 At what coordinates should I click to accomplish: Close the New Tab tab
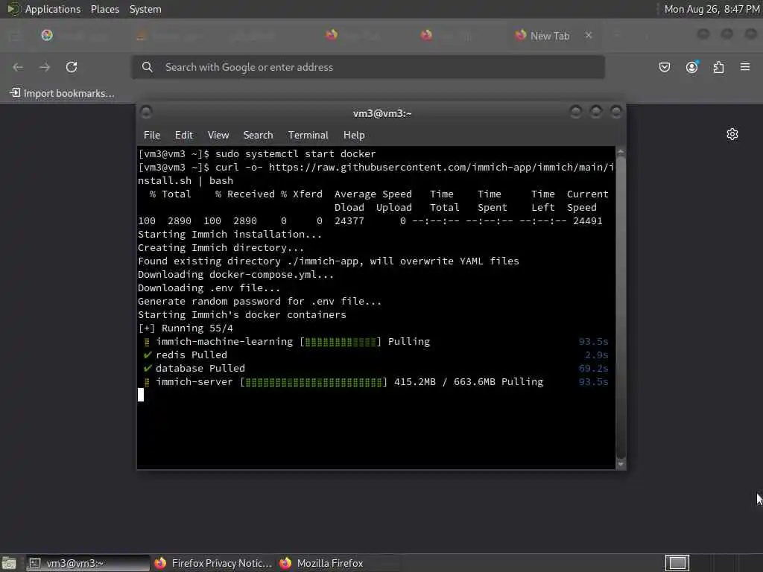click(x=589, y=35)
